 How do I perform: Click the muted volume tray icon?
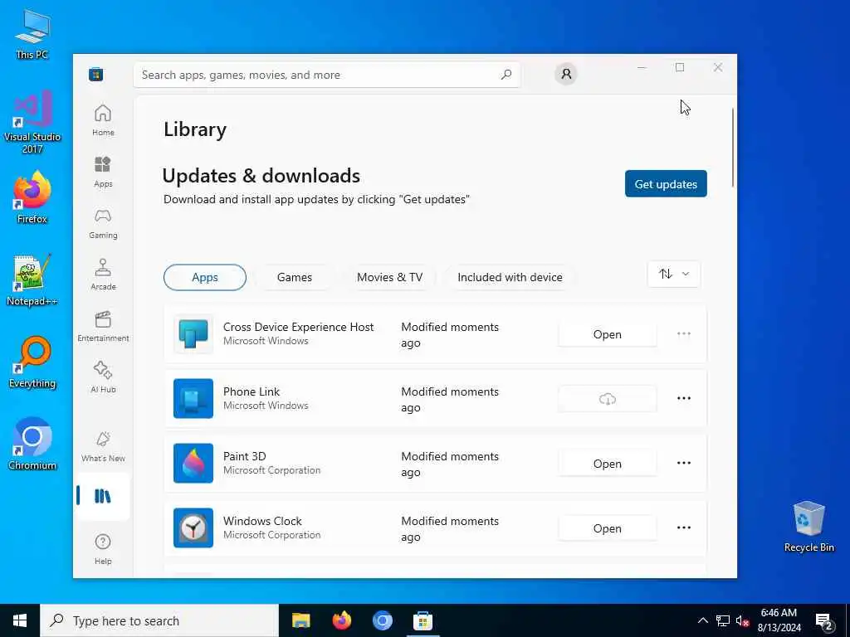click(743, 620)
